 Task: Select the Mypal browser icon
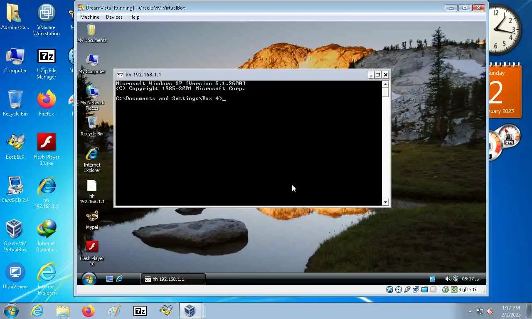point(92,220)
